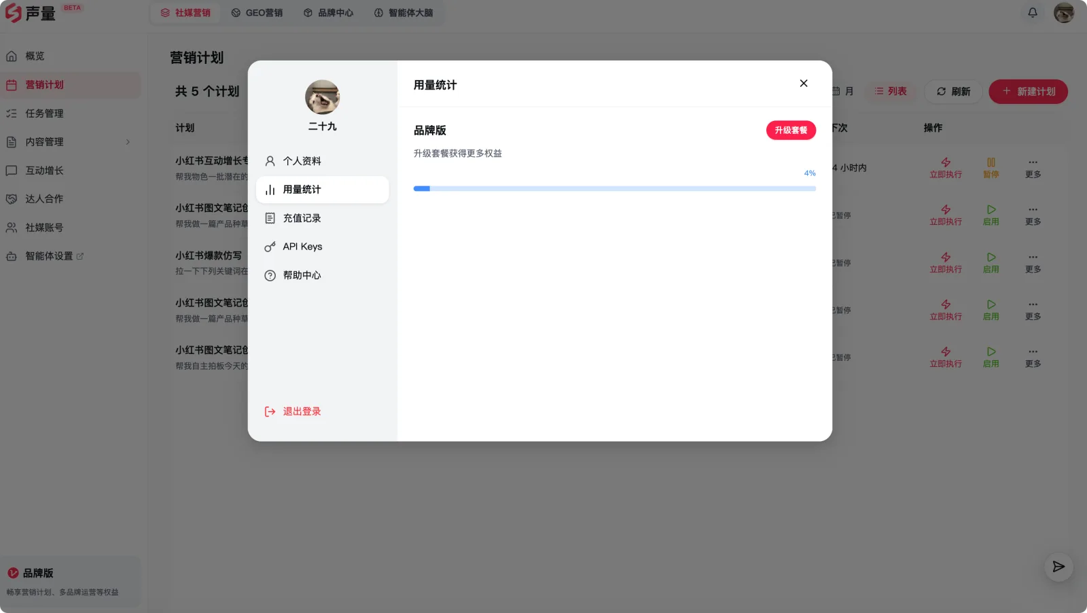Open 更多 menu on 小红书爆款仿写 row
The height and width of the screenshot is (613, 1087).
1033,263
